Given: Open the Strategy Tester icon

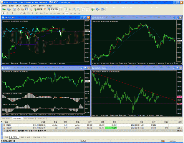Looking at the screenshot, I should 30,9.
